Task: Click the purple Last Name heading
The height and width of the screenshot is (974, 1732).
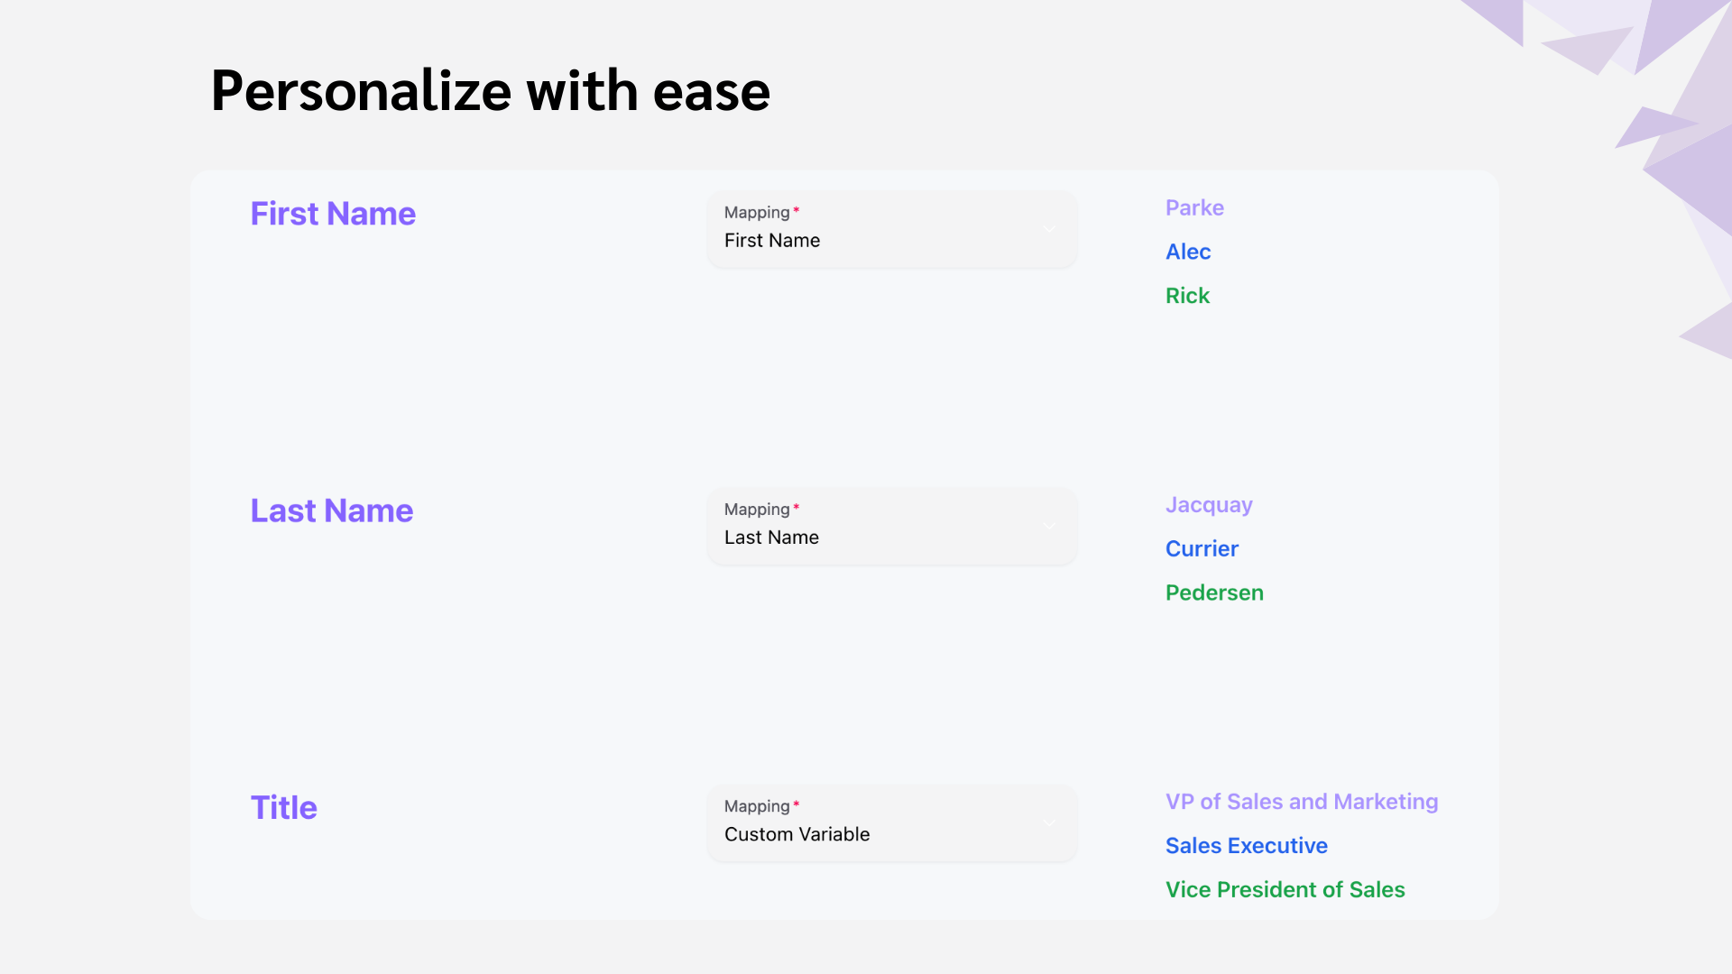Action: click(332, 510)
